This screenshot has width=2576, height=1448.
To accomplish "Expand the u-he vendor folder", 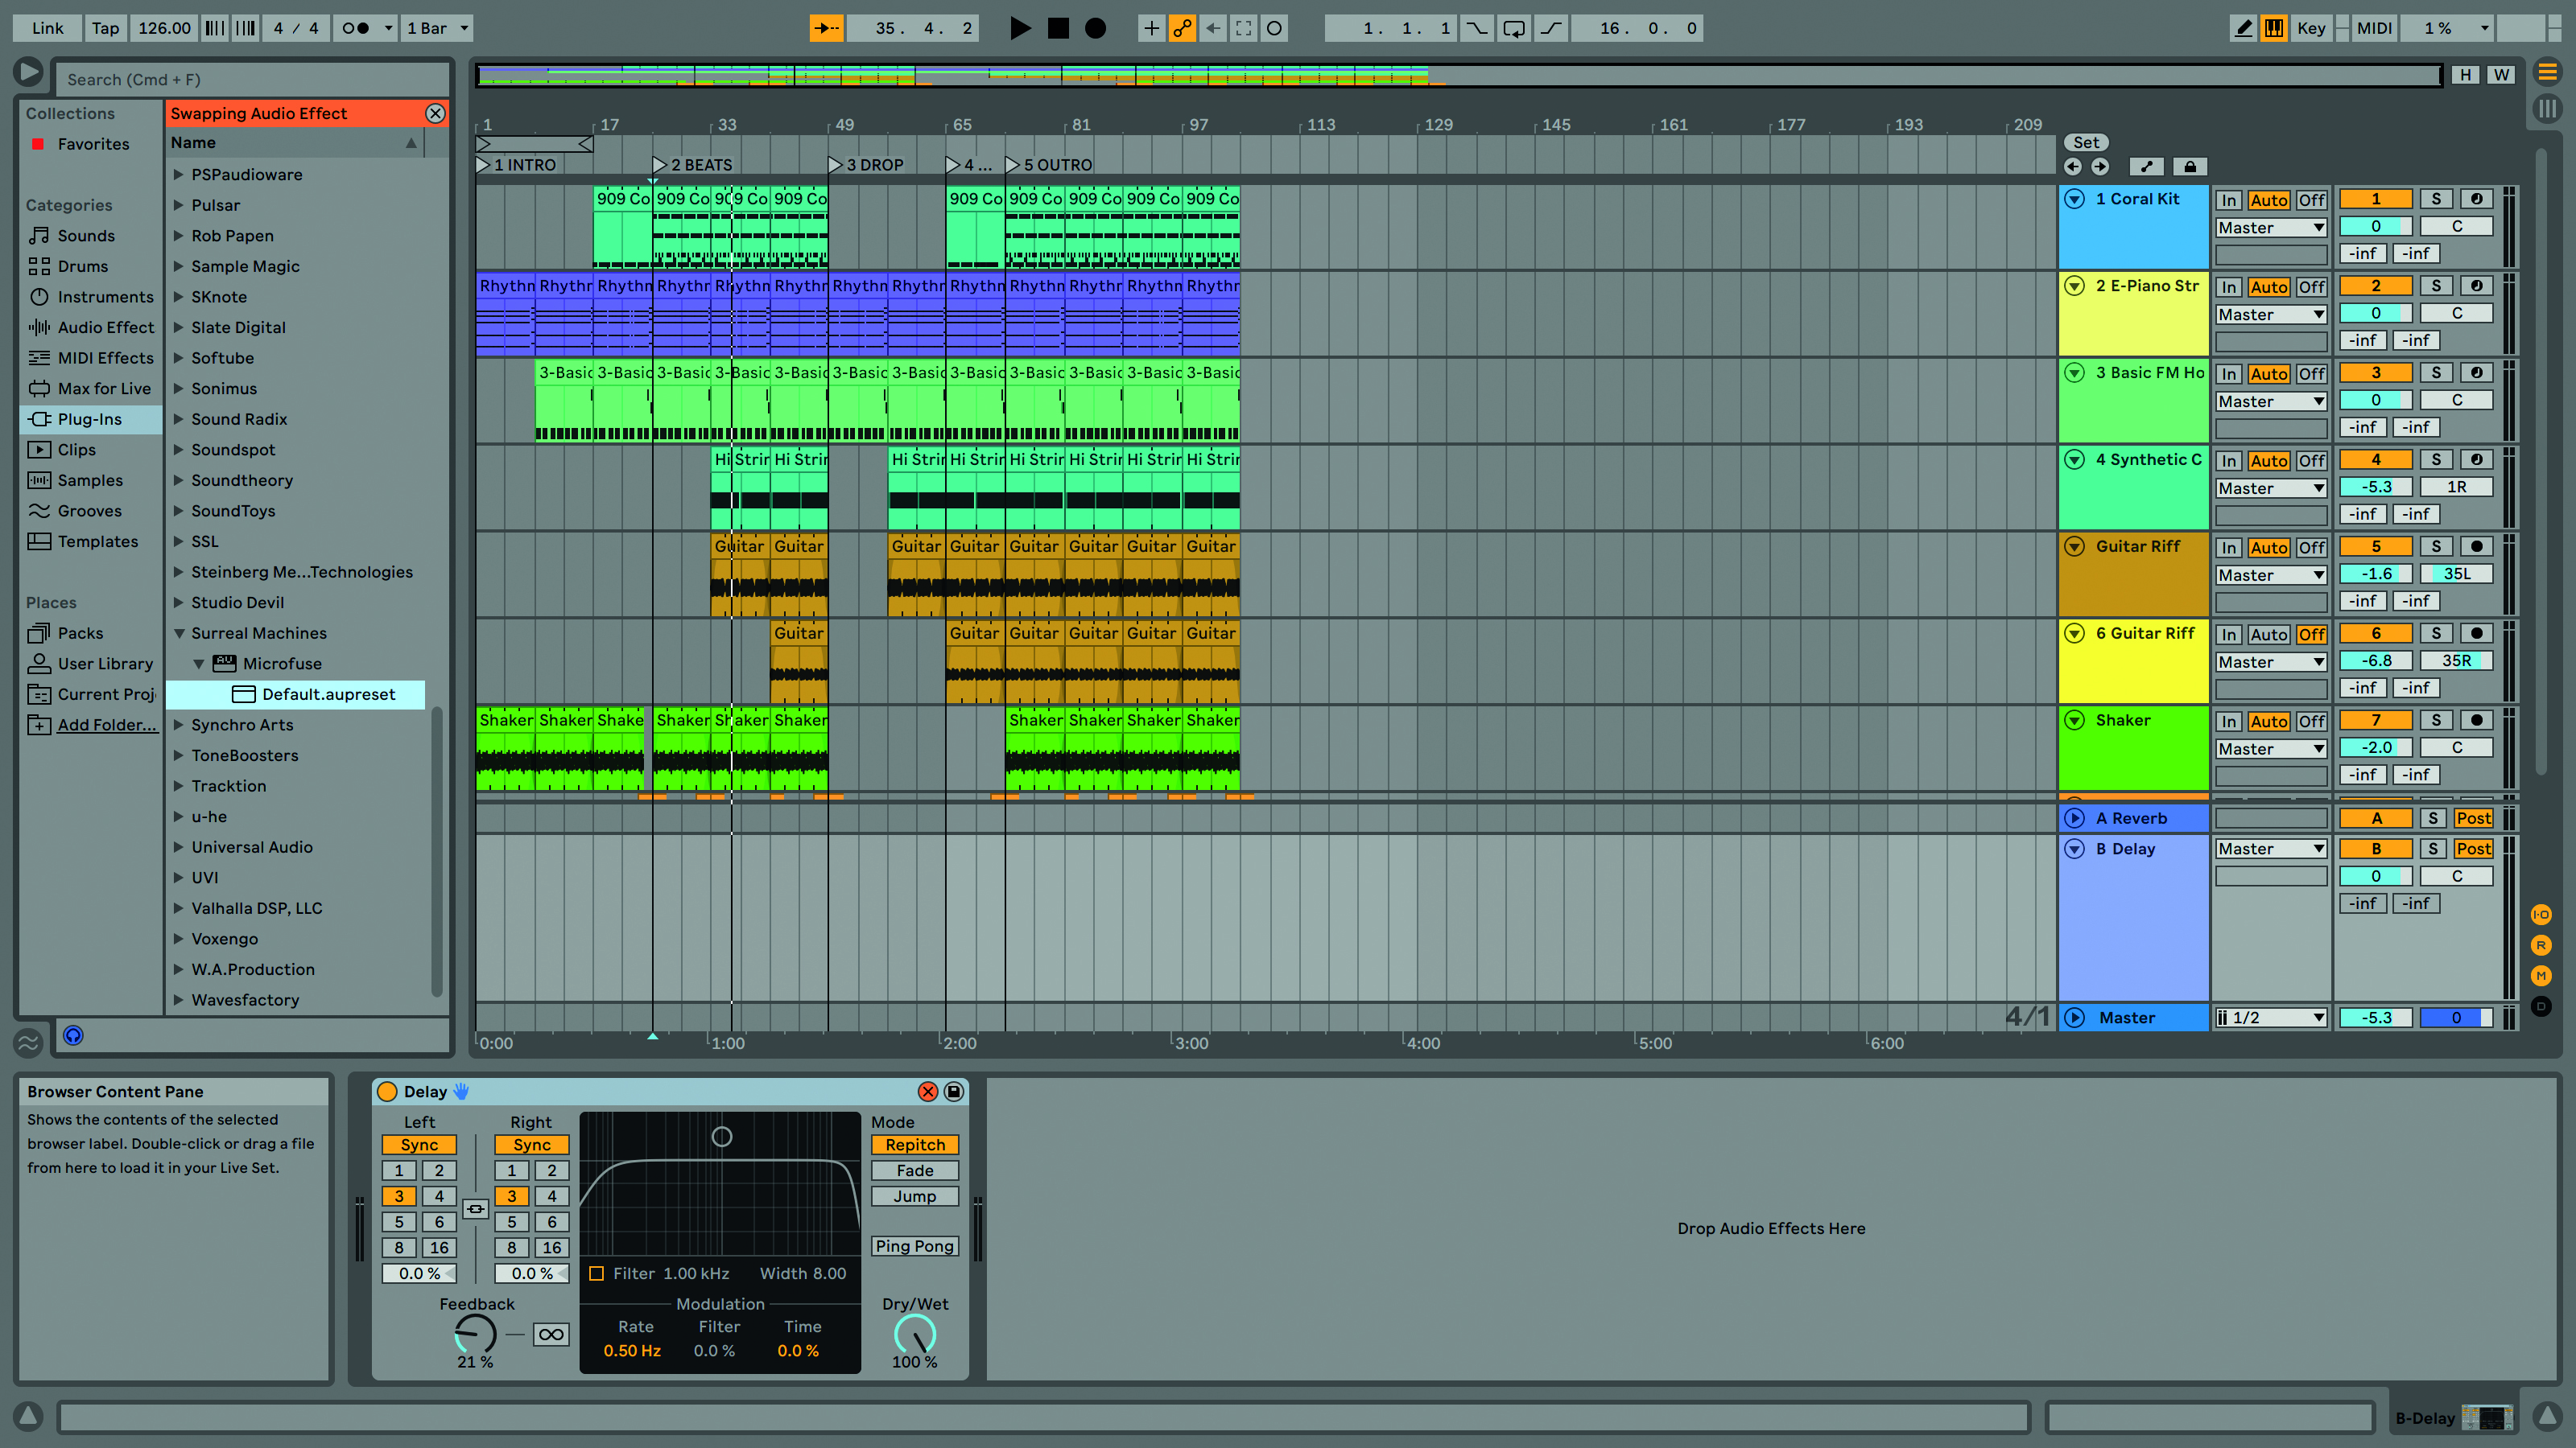I will pyautogui.click(x=179, y=817).
